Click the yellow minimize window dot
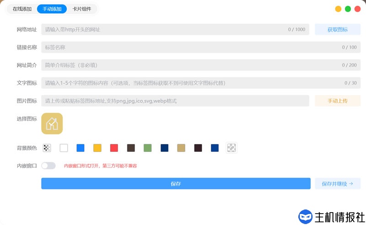The height and width of the screenshot is (225, 366). click(x=338, y=9)
